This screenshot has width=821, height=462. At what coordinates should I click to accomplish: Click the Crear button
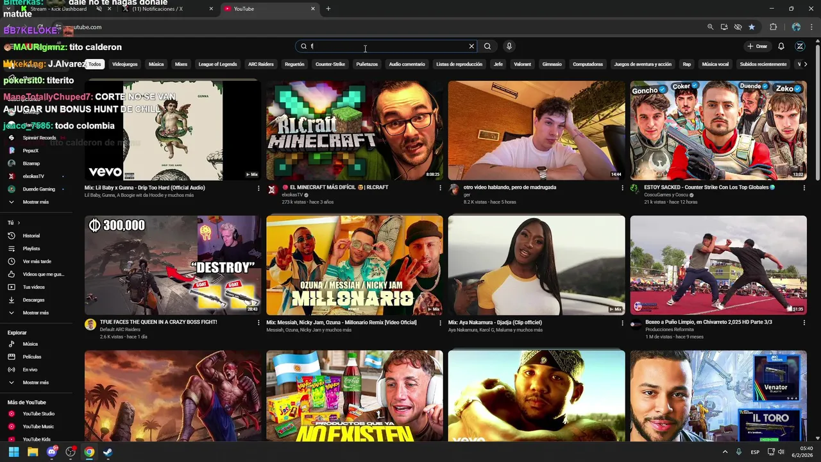757,46
